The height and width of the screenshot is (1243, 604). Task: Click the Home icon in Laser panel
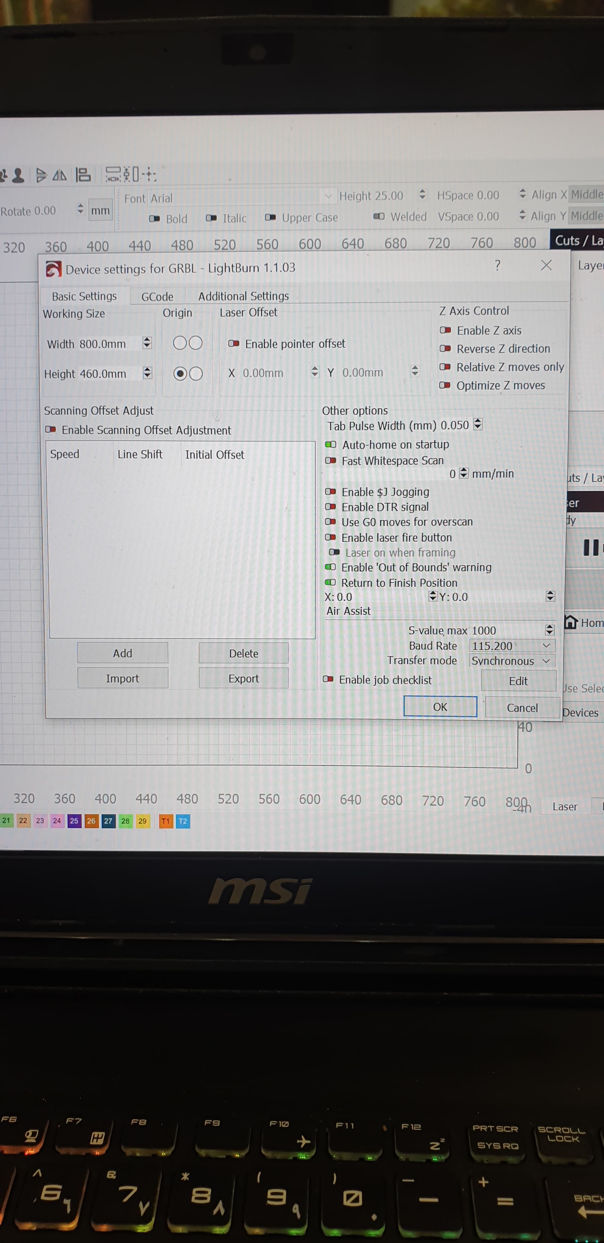point(571,622)
